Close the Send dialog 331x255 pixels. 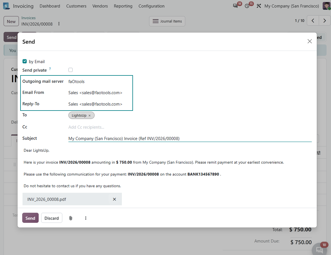coord(309,41)
